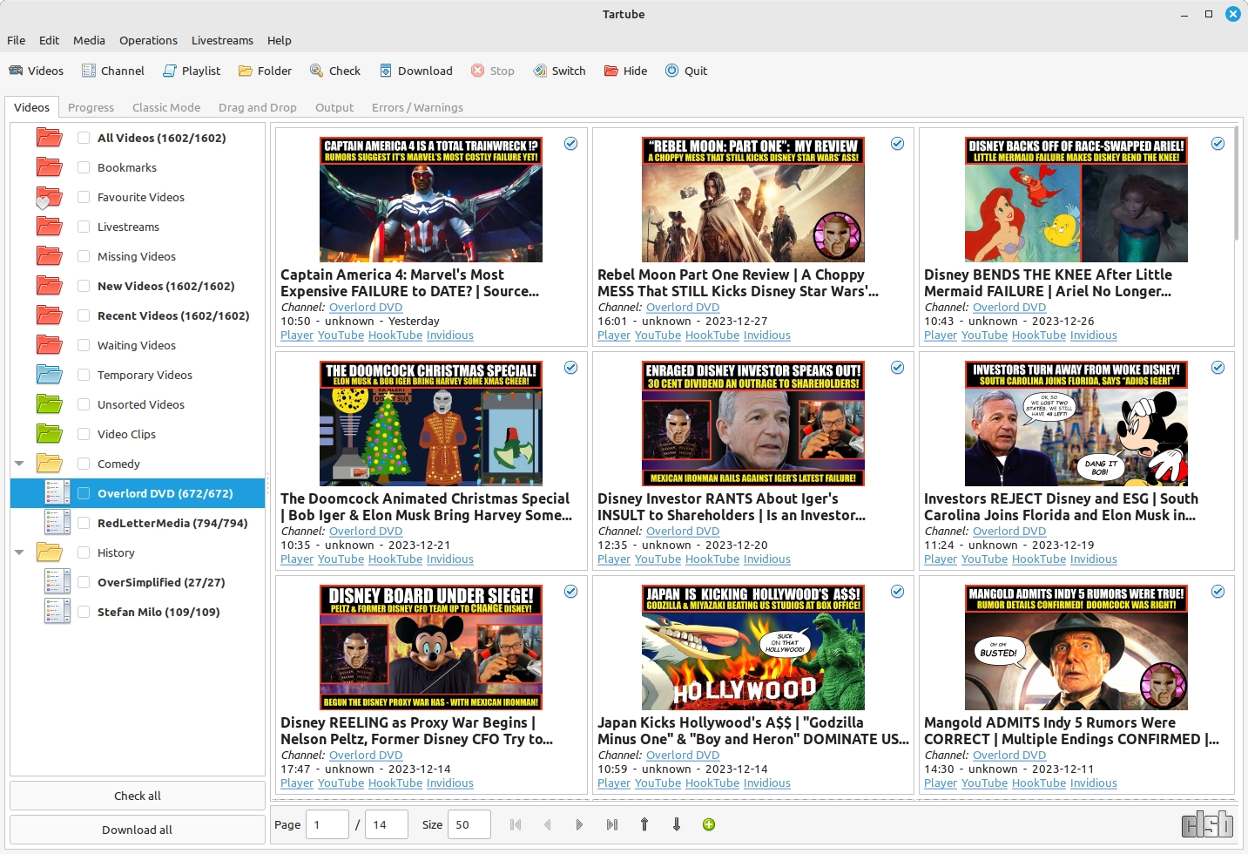Jump to last page with skip-forward arrow

(x=611, y=823)
